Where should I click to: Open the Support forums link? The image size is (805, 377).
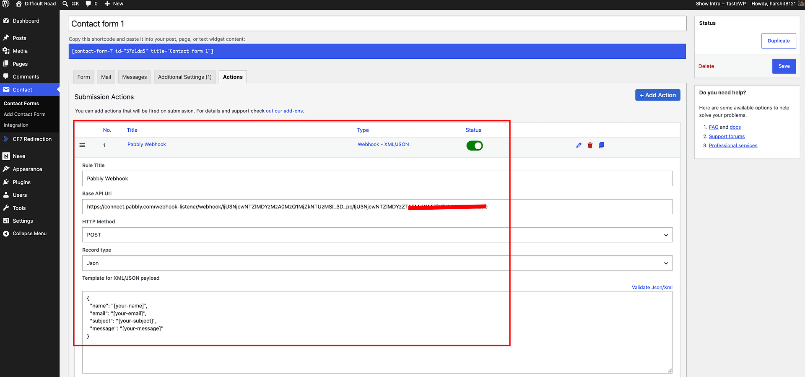tap(727, 136)
